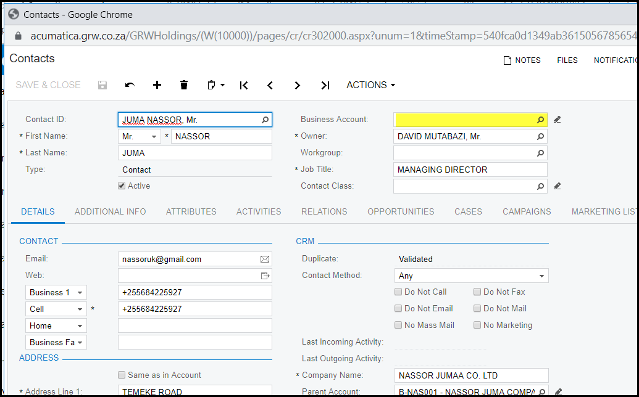Uncheck the Active checkbox

(x=122, y=186)
